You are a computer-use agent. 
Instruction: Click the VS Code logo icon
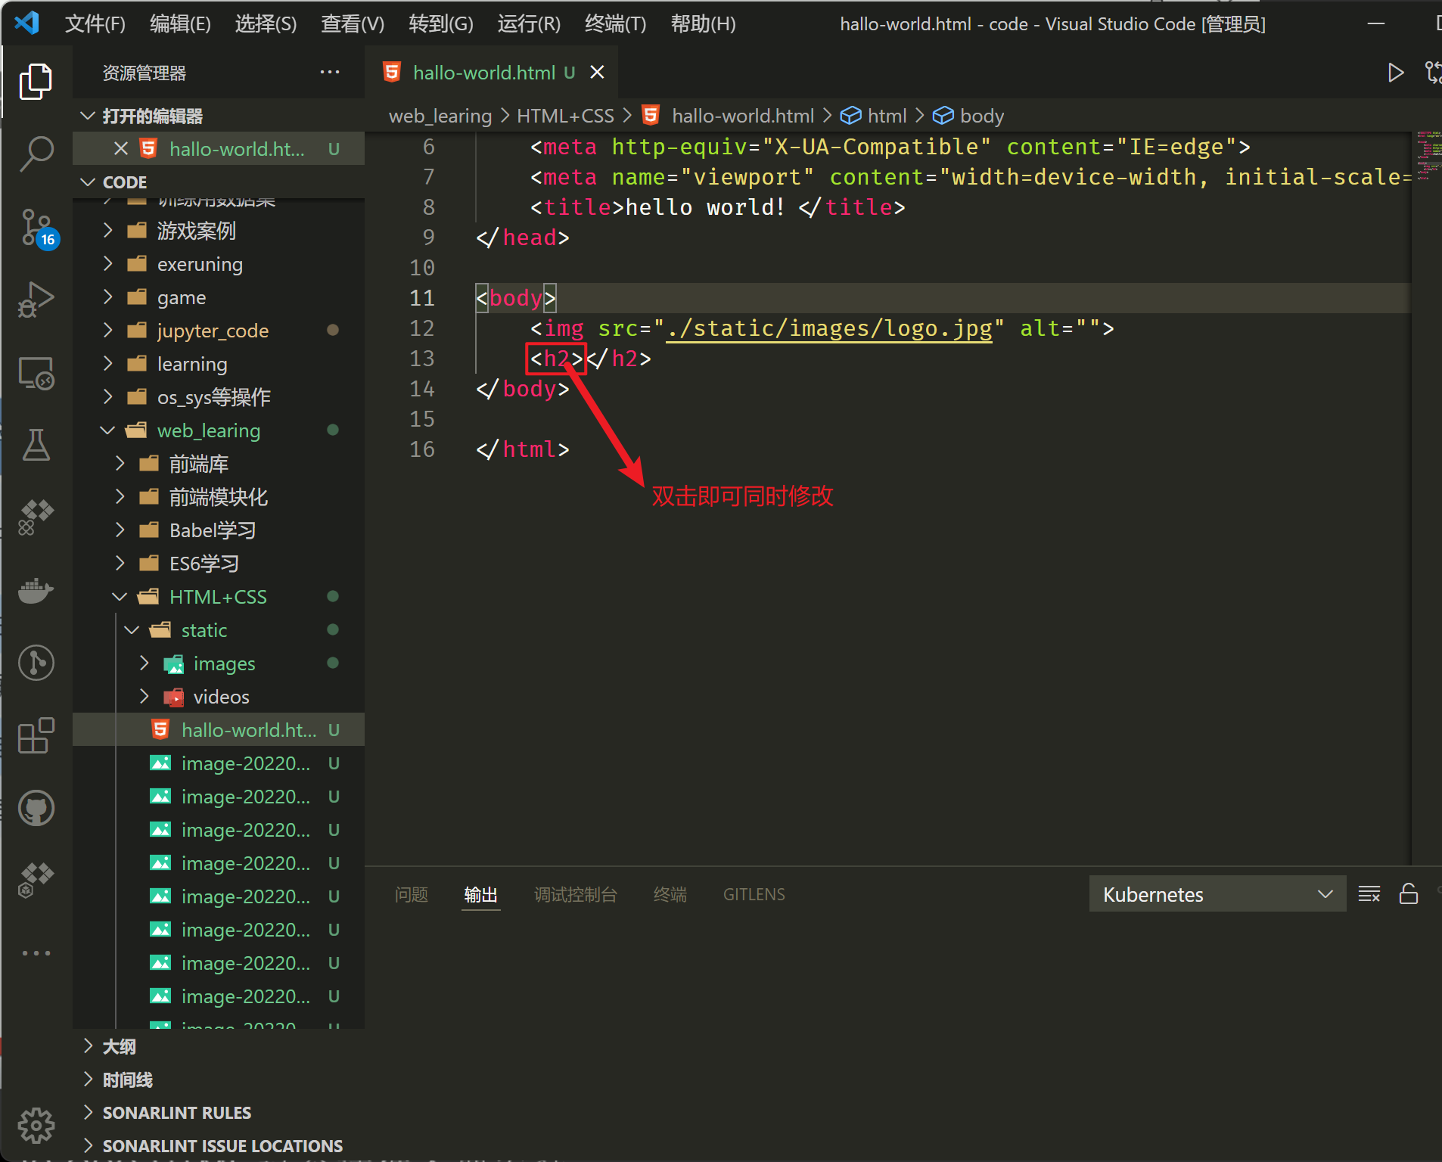pos(27,23)
